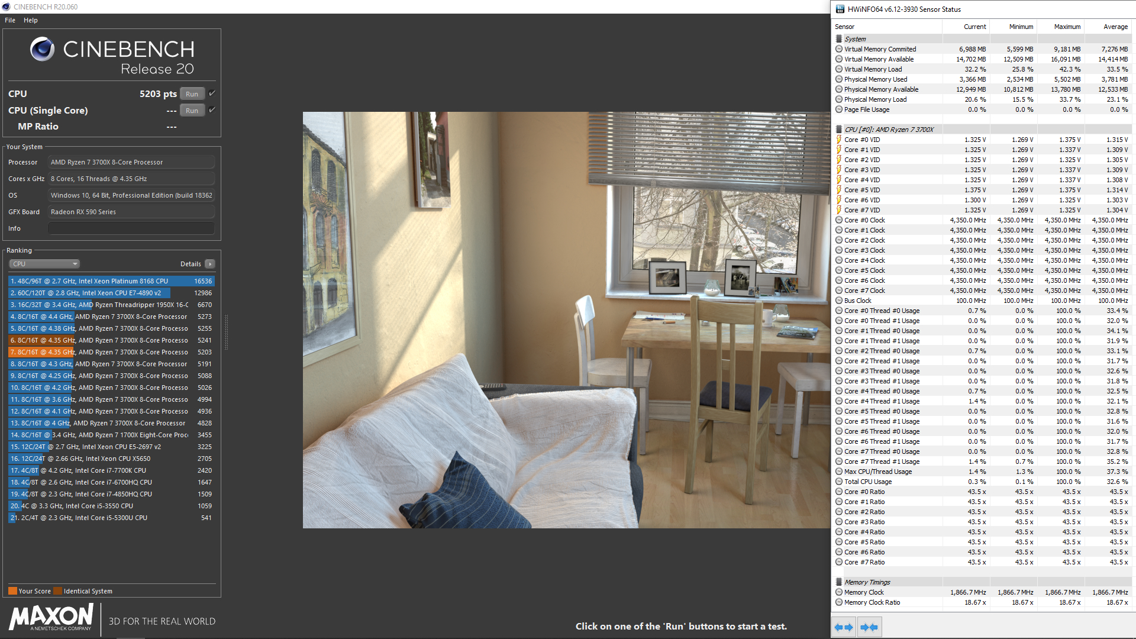Click the Info text field

[x=131, y=228]
